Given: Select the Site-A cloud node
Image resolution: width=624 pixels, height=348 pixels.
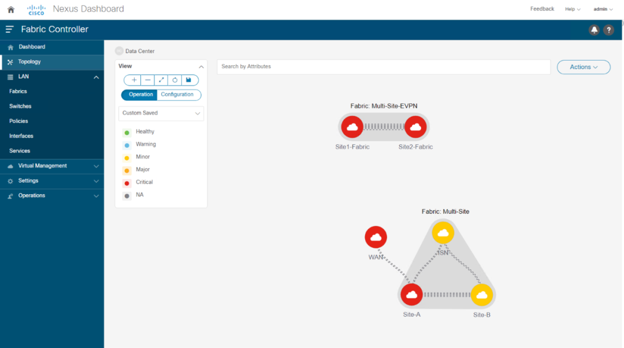Looking at the screenshot, I should click(x=411, y=295).
